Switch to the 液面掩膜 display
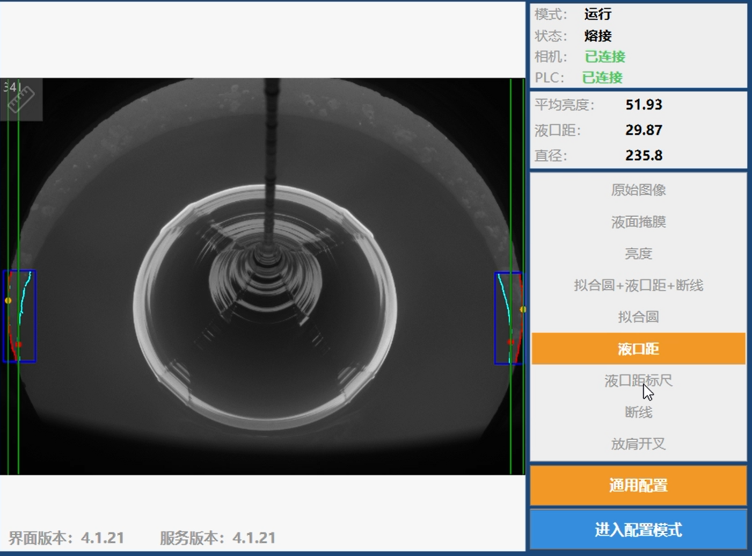752x556 pixels. click(638, 222)
